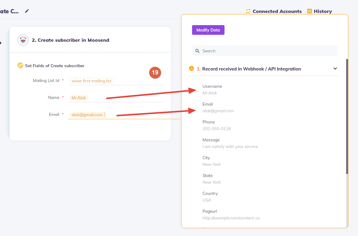This screenshot has width=358, height=236.
Task: Click the Connected Accounts icon
Action: tap(248, 11)
